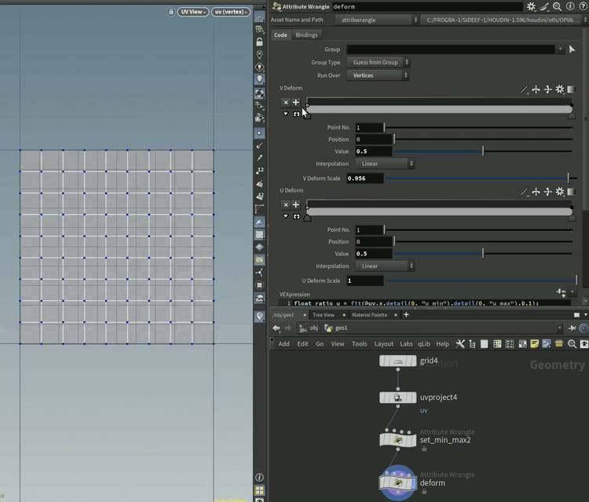Open help with the question mark icon
Screen dimensions: 589x502
pos(582,6)
